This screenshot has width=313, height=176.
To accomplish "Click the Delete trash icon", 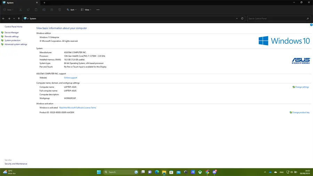I will point(59,10).
